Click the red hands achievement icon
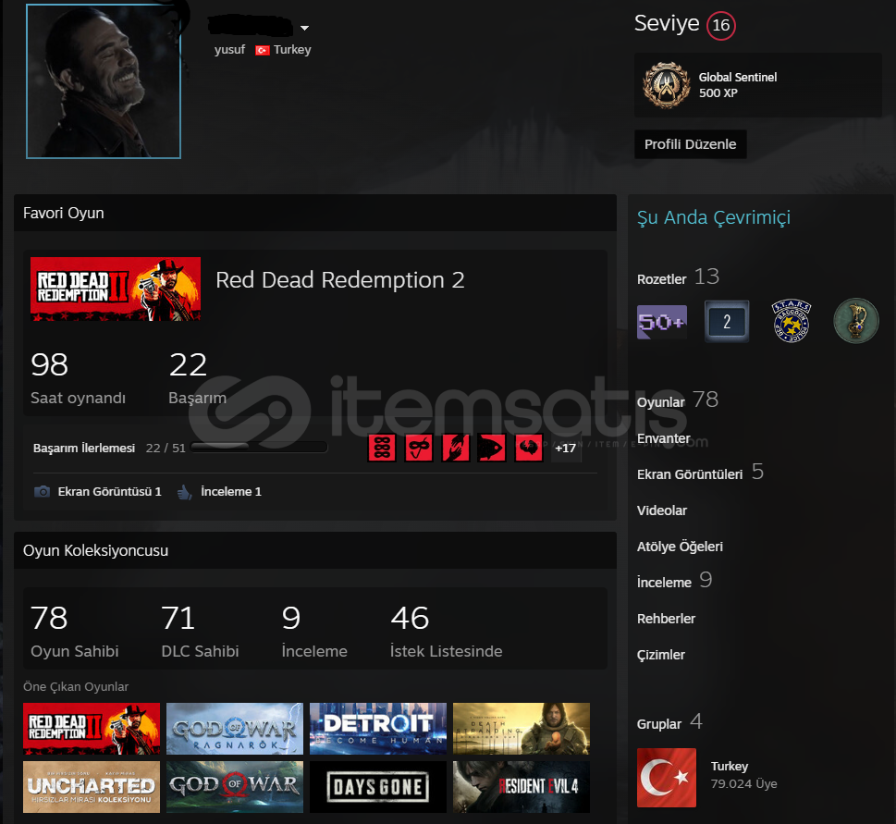 tap(456, 448)
